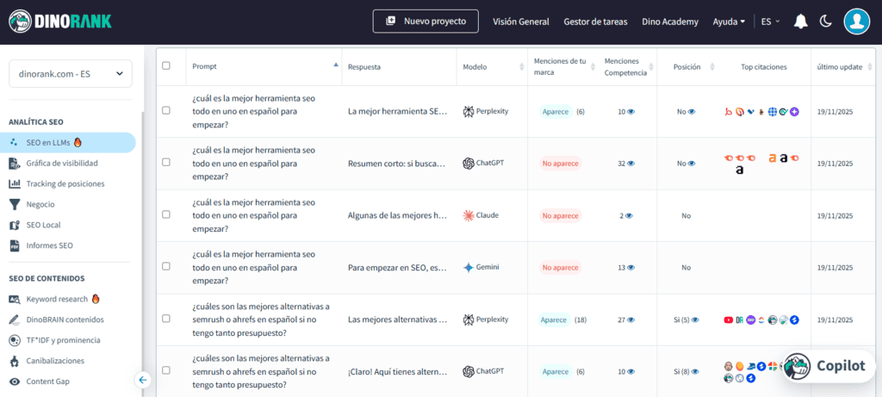882x397 pixels.
Task: Open Dino Academy
Action: 670,22
